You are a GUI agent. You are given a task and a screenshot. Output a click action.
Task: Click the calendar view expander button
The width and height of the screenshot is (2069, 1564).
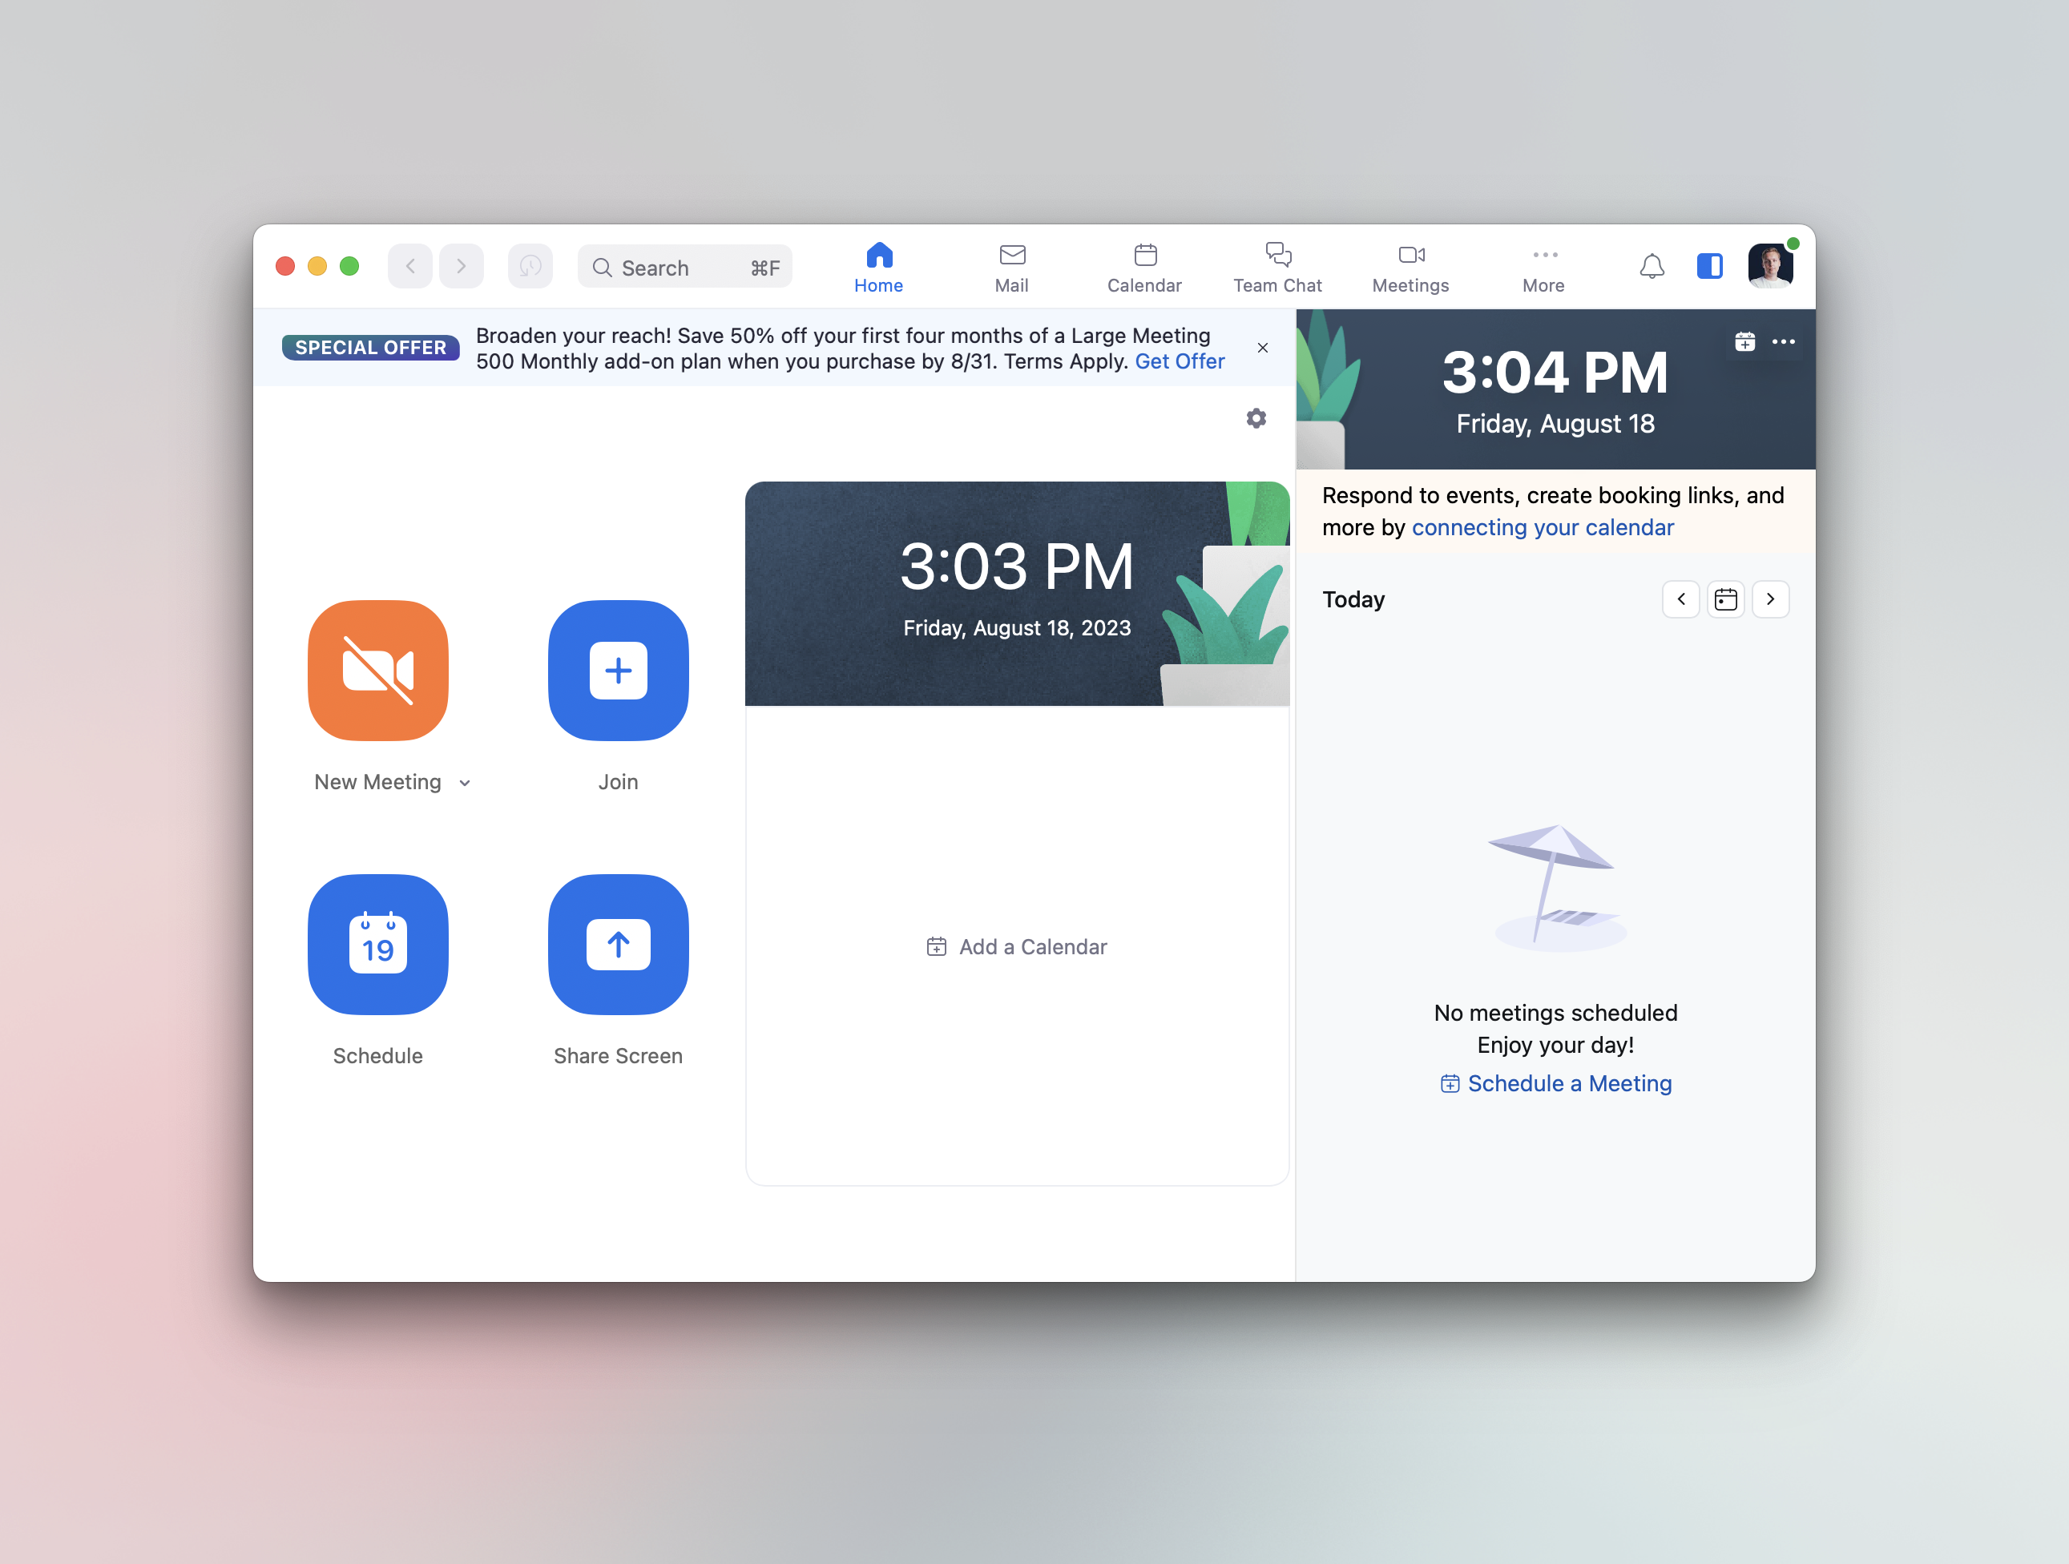[1725, 599]
